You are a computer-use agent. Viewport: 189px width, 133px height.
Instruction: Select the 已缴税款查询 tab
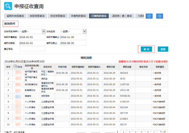click(x=99, y=16)
